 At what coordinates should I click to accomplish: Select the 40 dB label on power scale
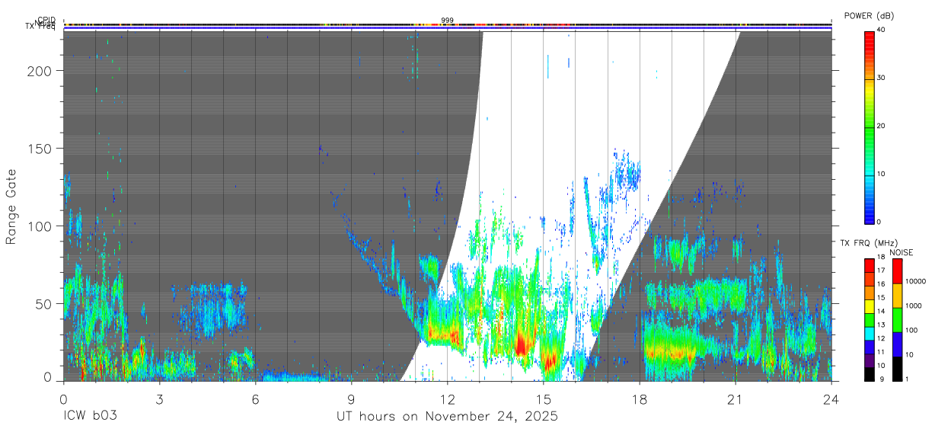point(880,30)
